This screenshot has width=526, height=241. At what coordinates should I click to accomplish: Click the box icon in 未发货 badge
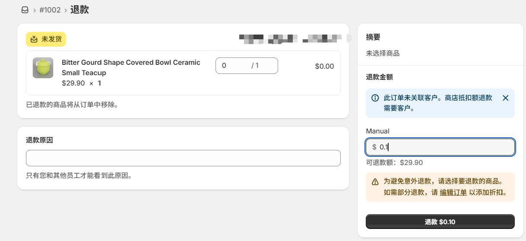tap(34, 39)
